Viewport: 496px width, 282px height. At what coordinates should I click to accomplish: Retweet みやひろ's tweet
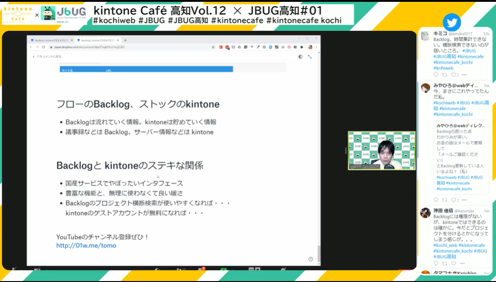click(x=445, y=200)
